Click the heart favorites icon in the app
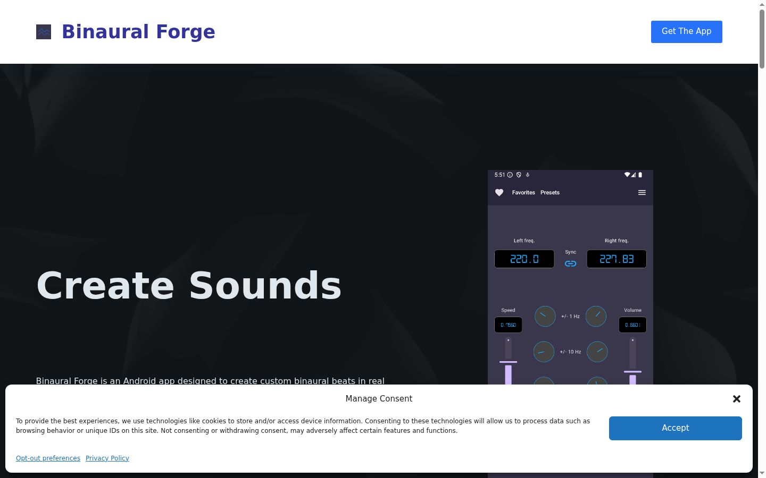 [499, 193]
